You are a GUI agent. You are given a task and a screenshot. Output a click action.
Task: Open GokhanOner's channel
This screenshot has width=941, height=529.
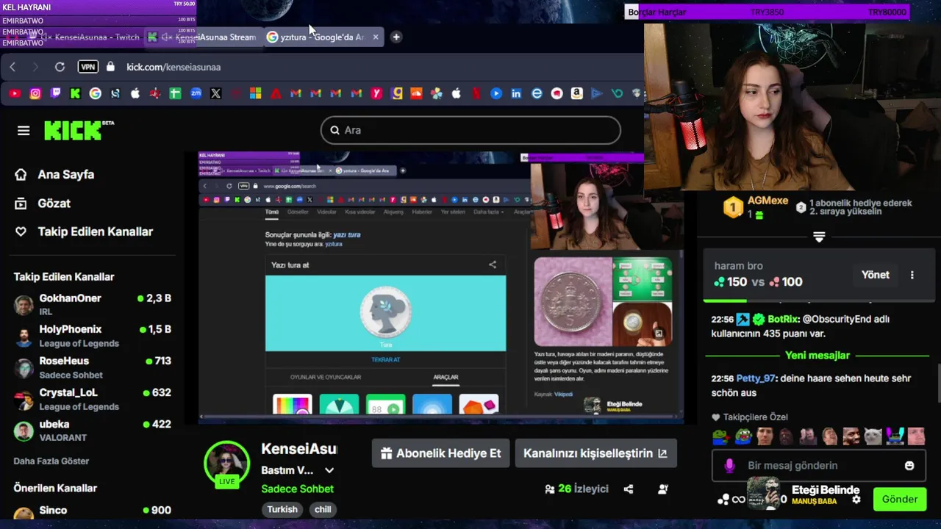pos(93,304)
